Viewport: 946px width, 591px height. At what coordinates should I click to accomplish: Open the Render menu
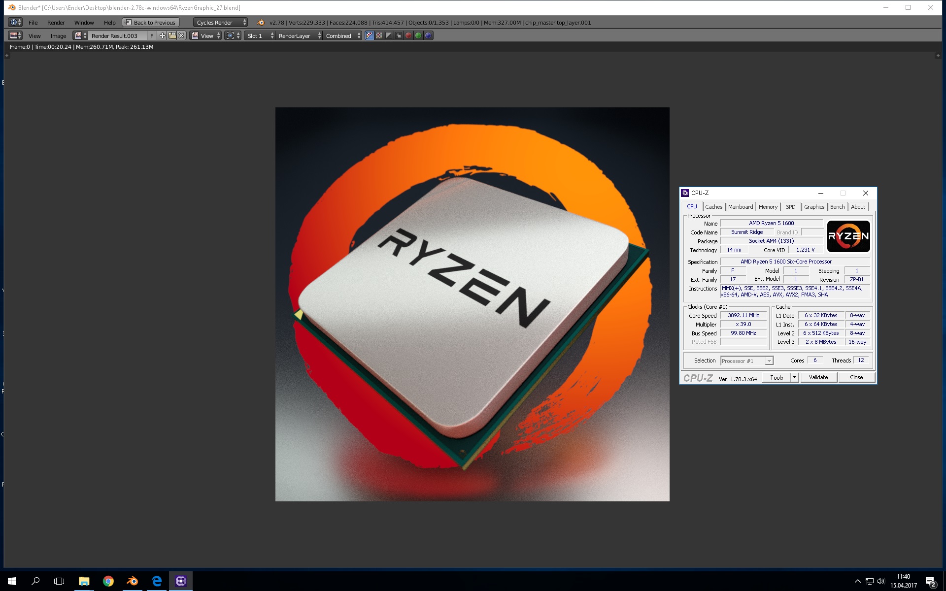pos(56,22)
